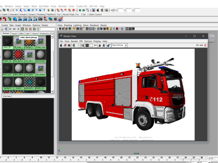Display RGB channels icon in Render View
This screenshot has height=163, width=218.
[x=87, y=45]
